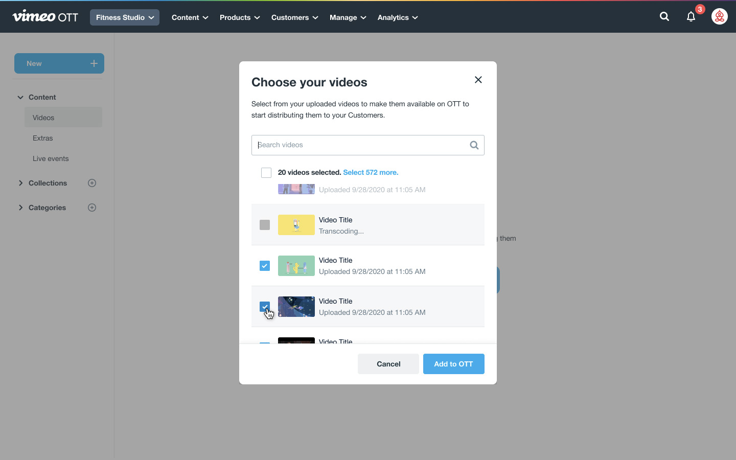The height and width of the screenshot is (460, 736).
Task: Close the Choose your videos dialog
Action: pyautogui.click(x=478, y=80)
